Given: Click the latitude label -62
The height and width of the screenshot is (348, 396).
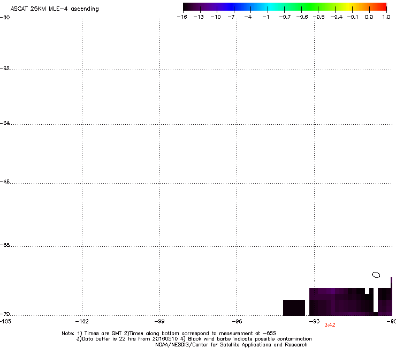Looking at the screenshot, I should pyautogui.click(x=5, y=69).
